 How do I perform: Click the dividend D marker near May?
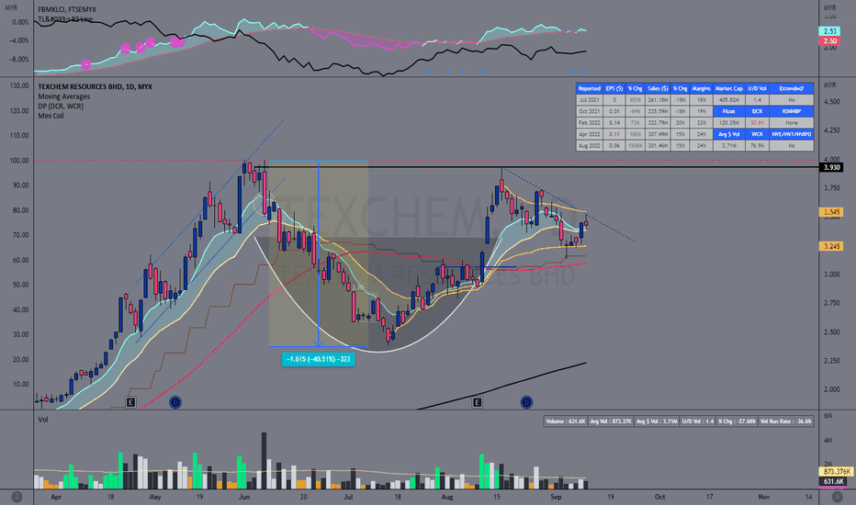tap(175, 402)
